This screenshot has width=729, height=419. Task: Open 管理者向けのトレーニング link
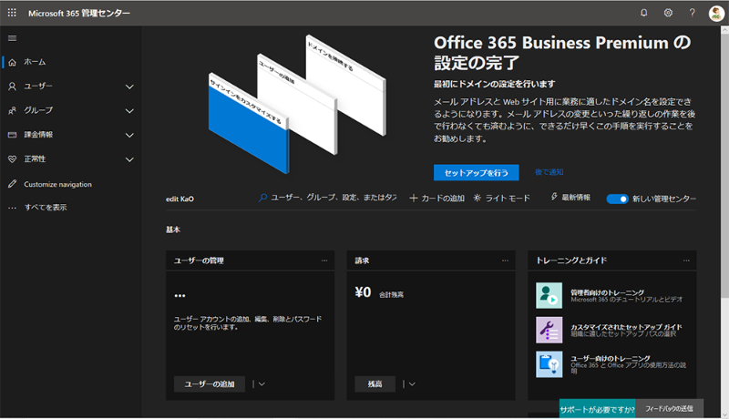(607, 292)
